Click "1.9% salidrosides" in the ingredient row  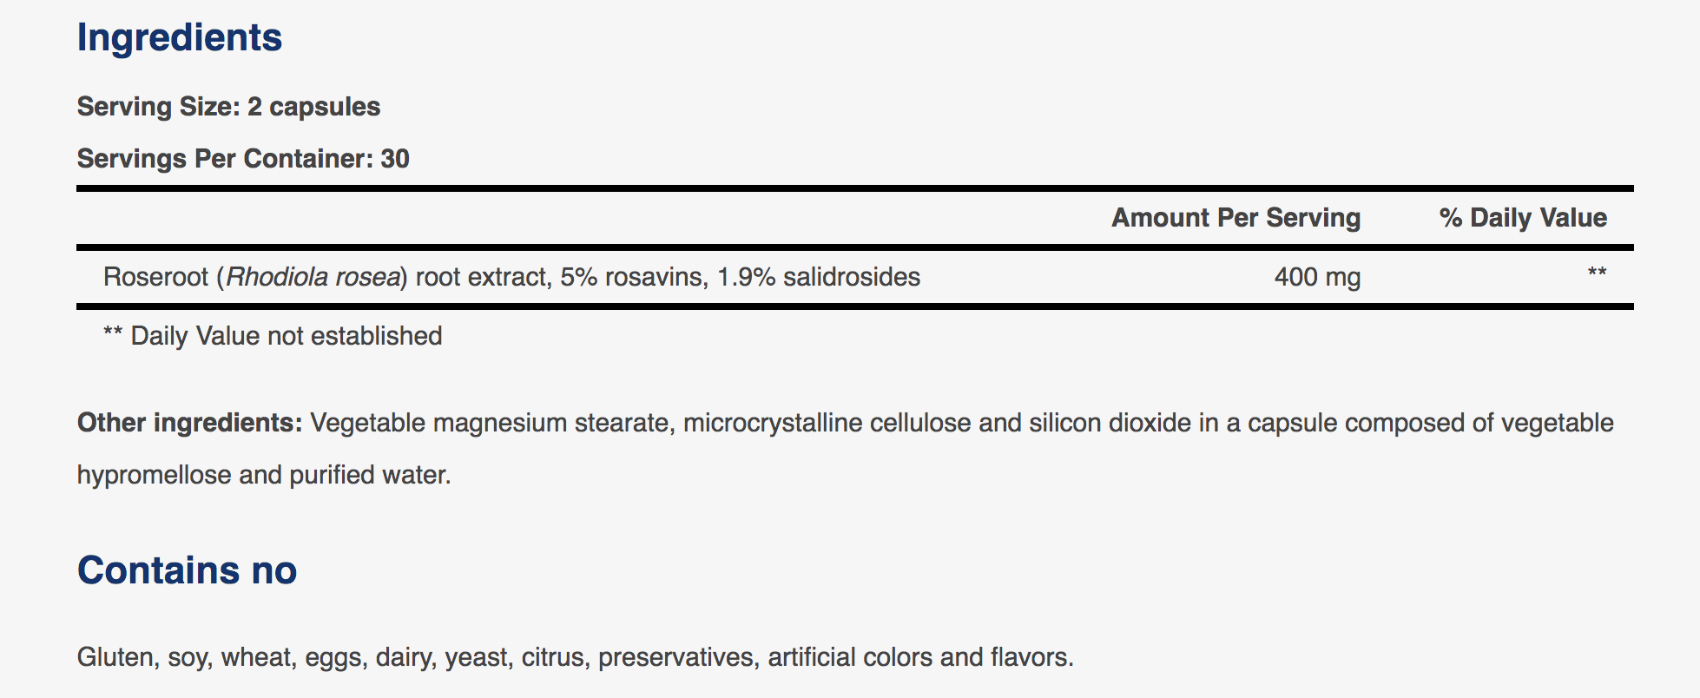[818, 277]
